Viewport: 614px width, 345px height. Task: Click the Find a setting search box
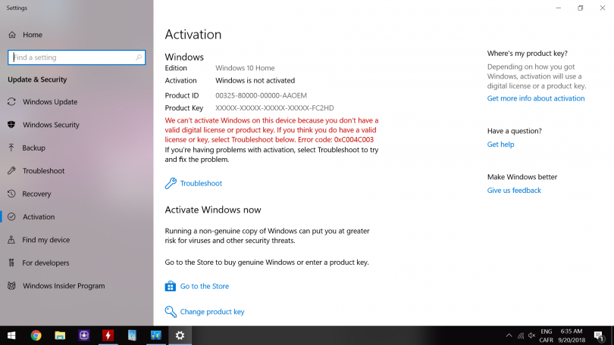tap(72, 57)
